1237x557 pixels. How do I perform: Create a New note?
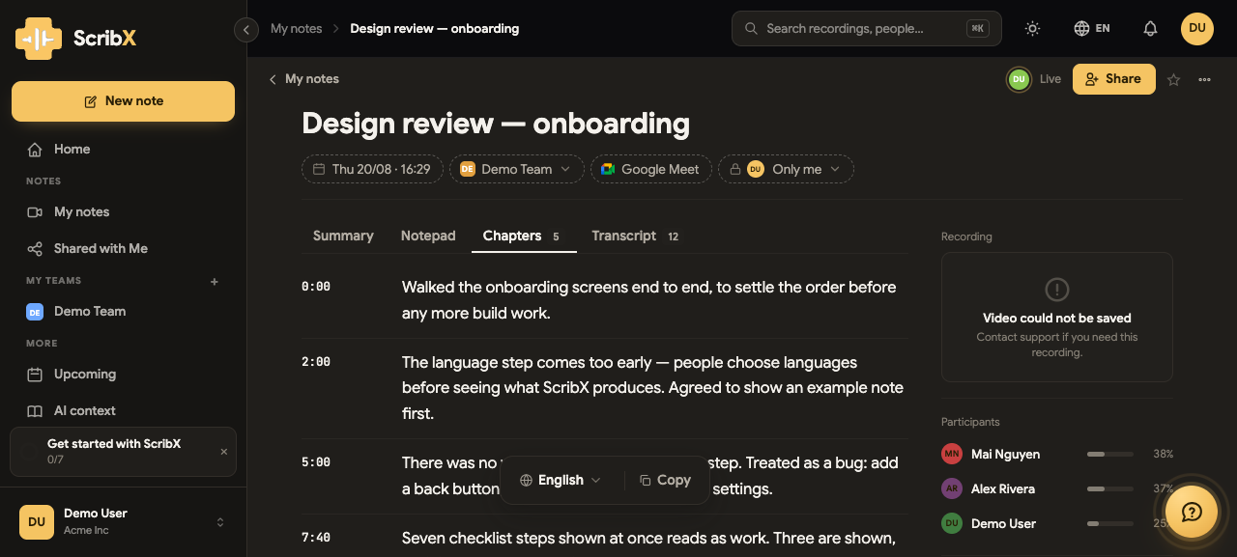pos(123,101)
